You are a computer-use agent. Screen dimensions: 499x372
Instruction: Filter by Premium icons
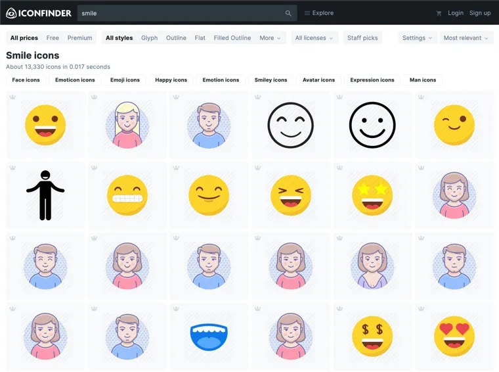point(79,38)
